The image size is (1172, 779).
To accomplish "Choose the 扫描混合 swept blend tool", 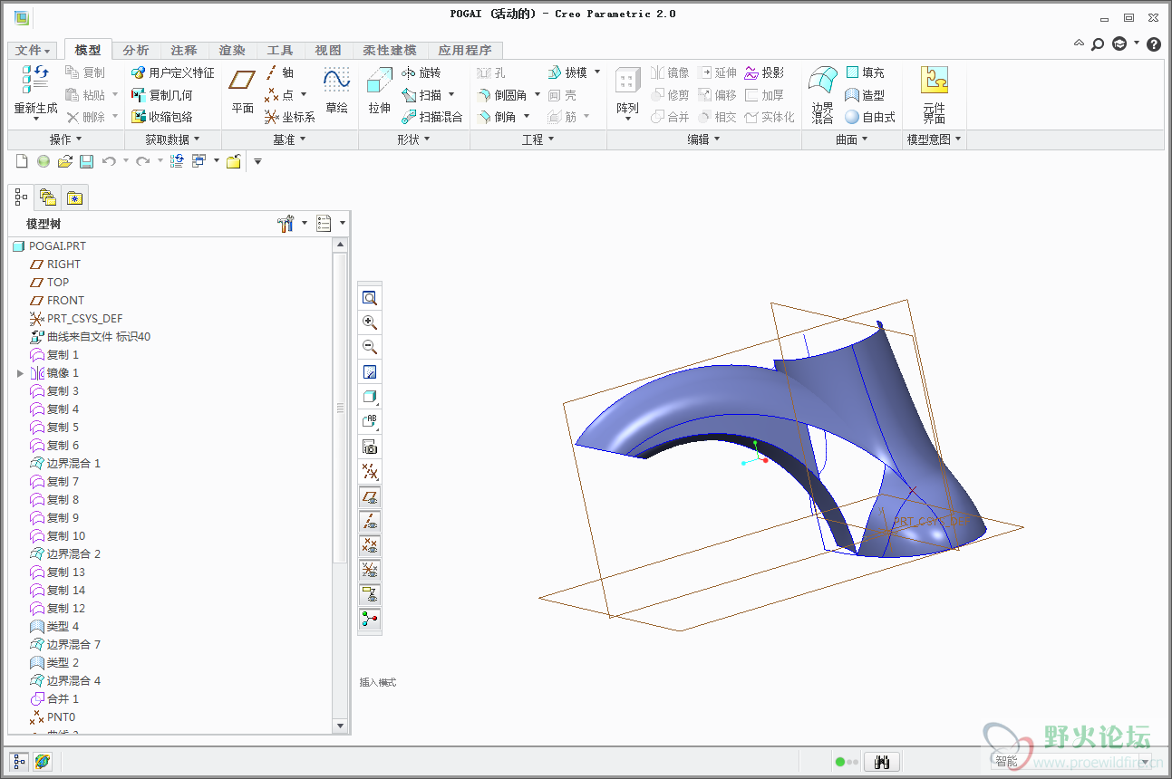I will (432, 117).
